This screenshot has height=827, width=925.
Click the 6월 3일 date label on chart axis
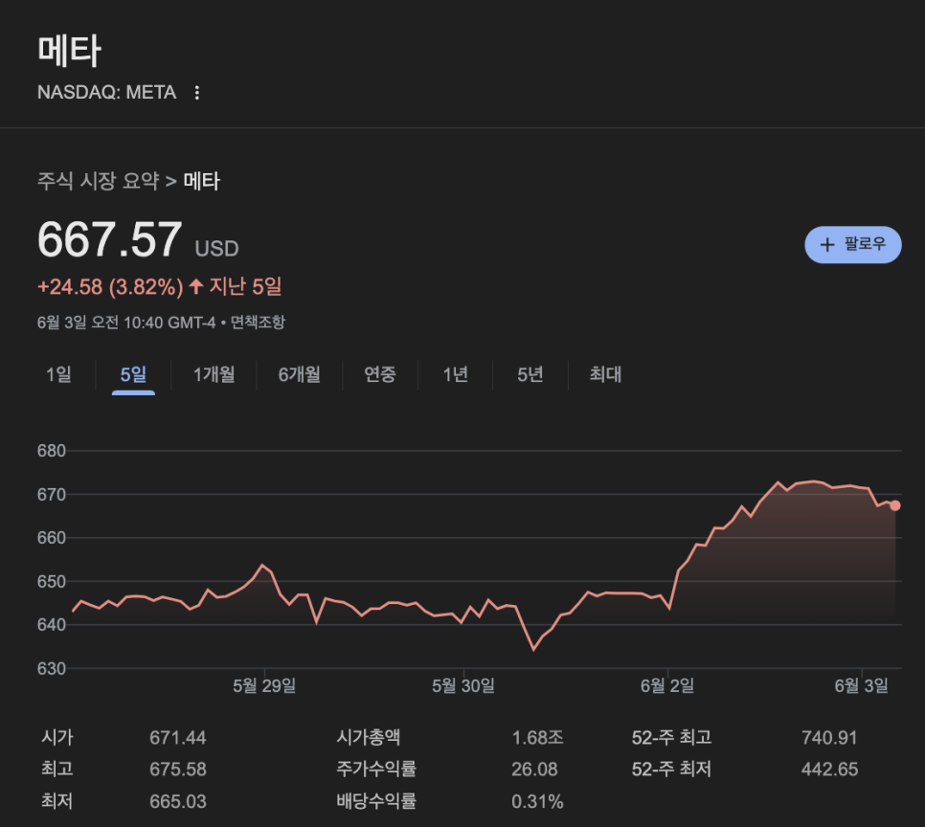(861, 685)
